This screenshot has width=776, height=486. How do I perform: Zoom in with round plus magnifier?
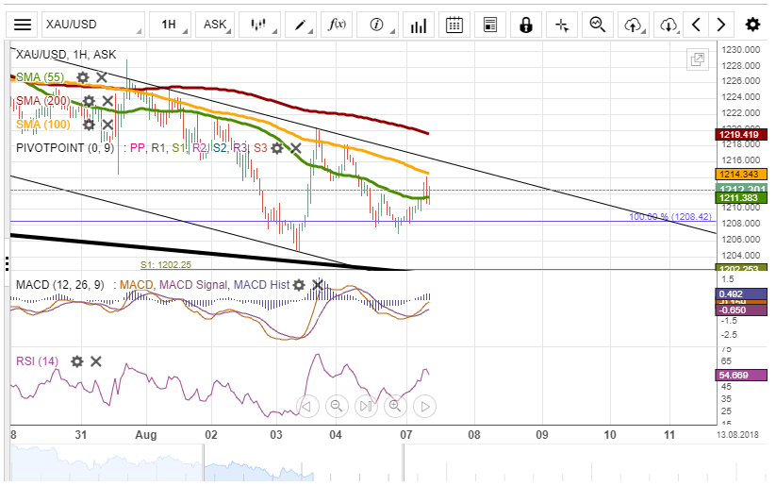click(395, 406)
